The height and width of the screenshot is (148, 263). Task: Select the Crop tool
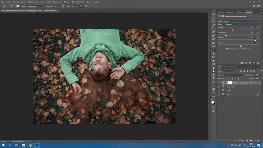[213, 28]
